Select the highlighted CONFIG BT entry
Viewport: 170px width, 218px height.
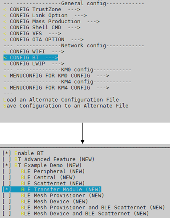pos(31,57)
